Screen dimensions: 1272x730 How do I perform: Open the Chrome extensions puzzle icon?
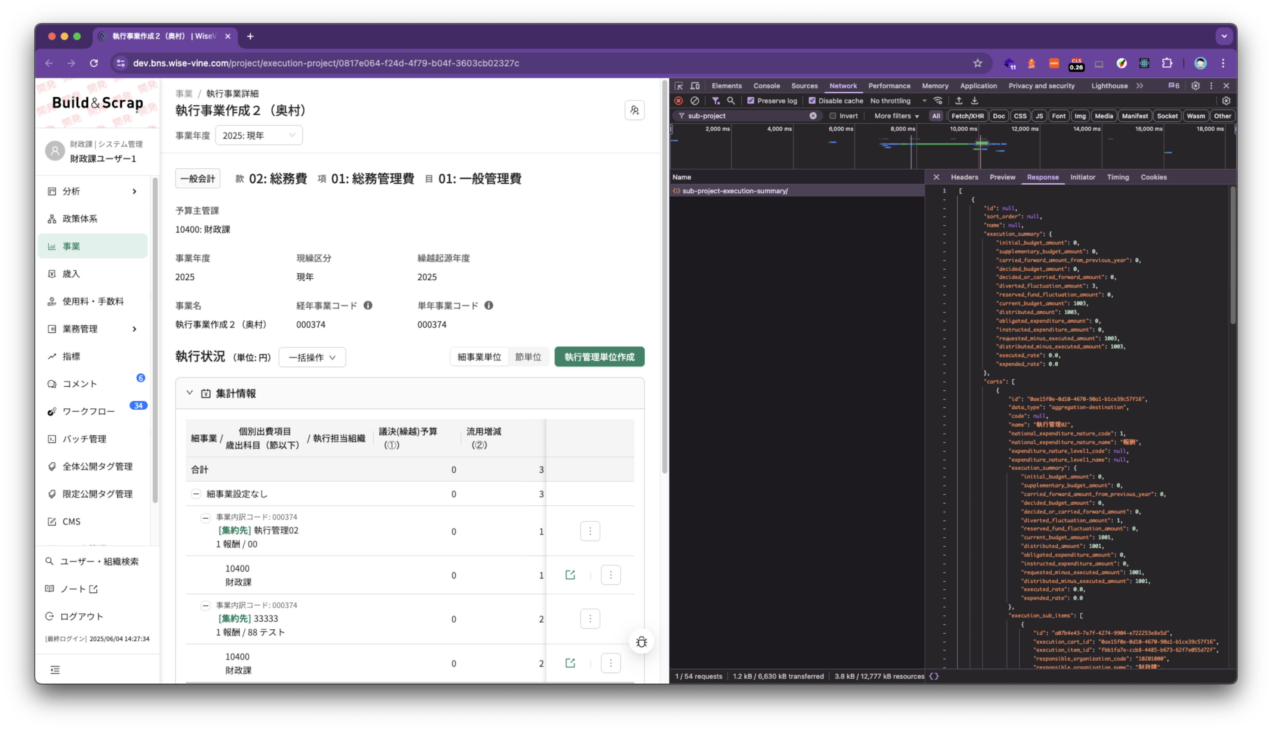click(x=1167, y=63)
